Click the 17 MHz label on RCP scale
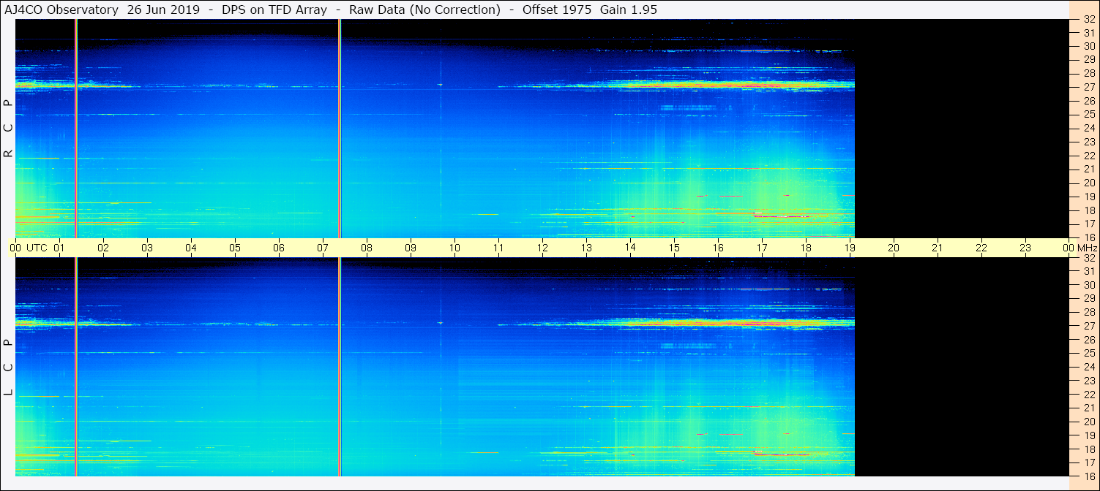The width and height of the screenshot is (1100, 491). tap(1089, 224)
